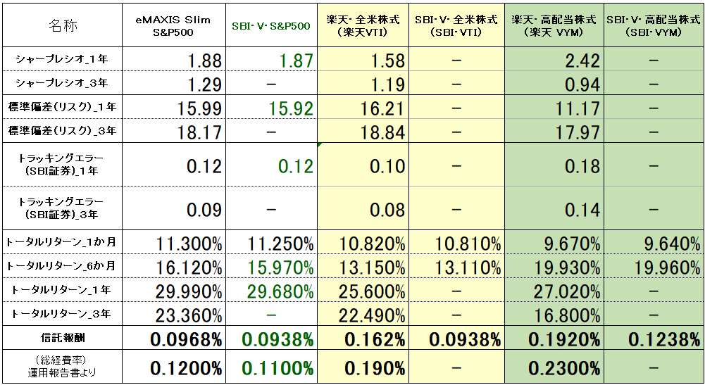705x385 pixels.
Task: Select the eMAXIS Slim S&P500 column header
Action: click(173, 25)
